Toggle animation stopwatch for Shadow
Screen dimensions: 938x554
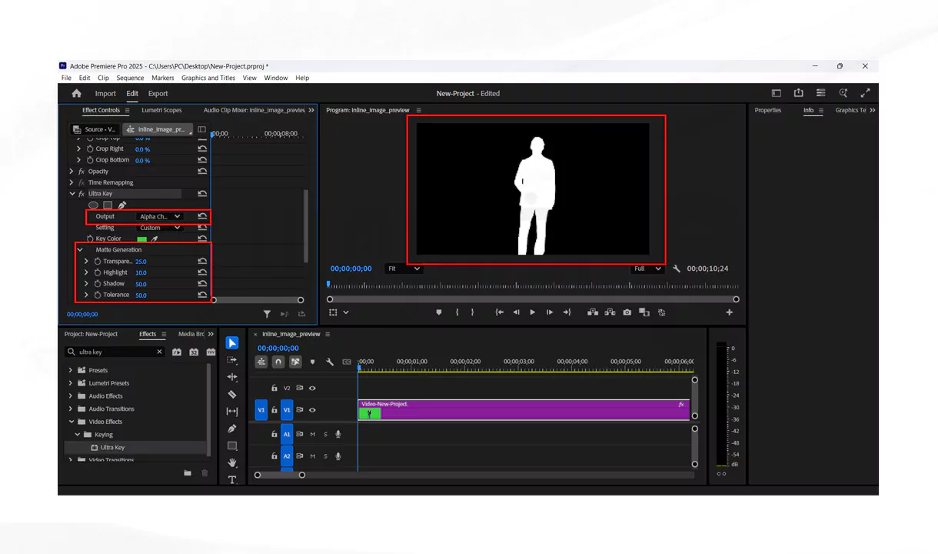pyautogui.click(x=98, y=284)
